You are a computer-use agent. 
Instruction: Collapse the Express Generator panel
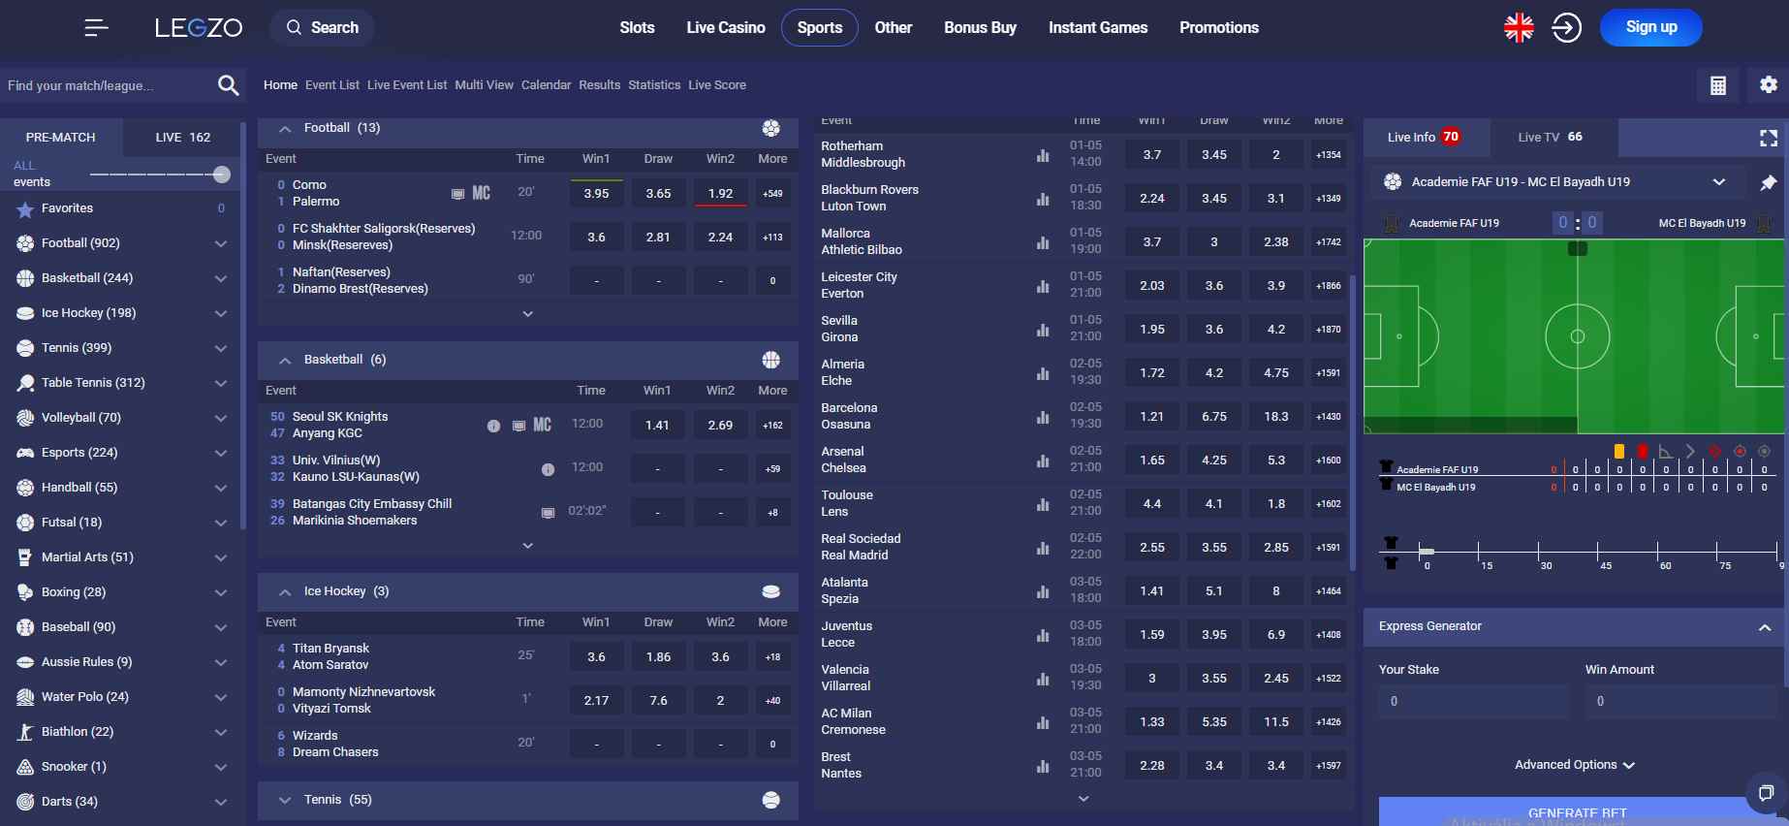click(x=1765, y=627)
